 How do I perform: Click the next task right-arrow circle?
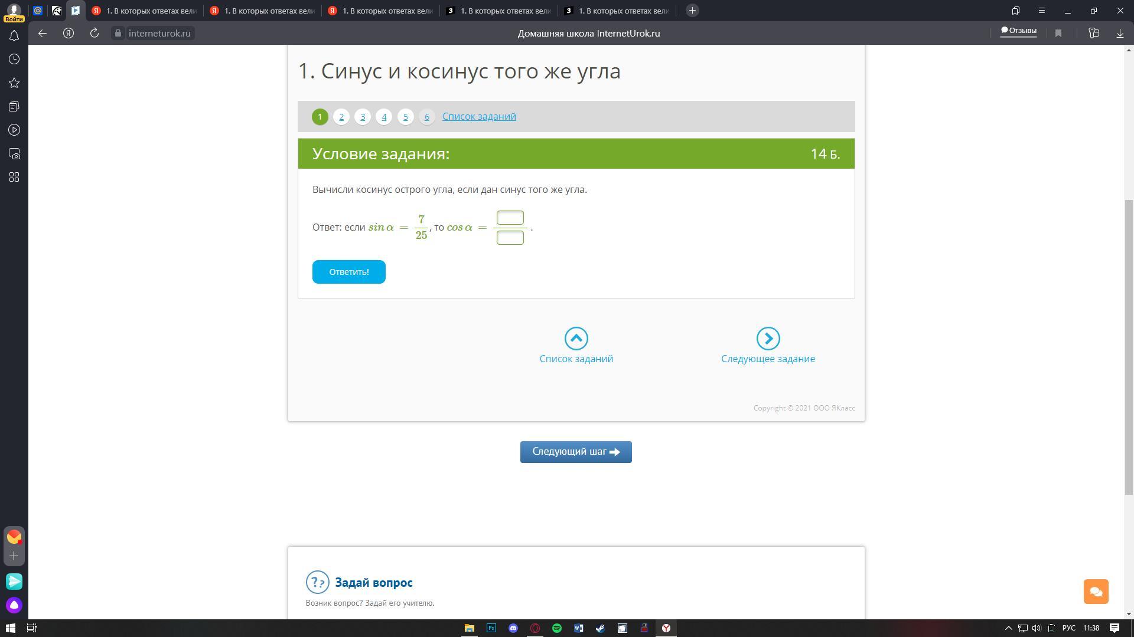point(768,339)
